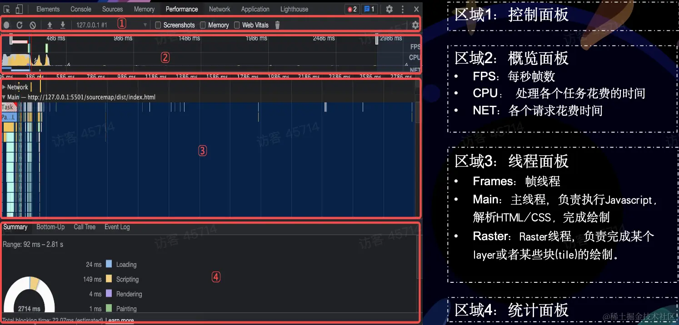Click the Loading blue color swatch

pos(109,264)
